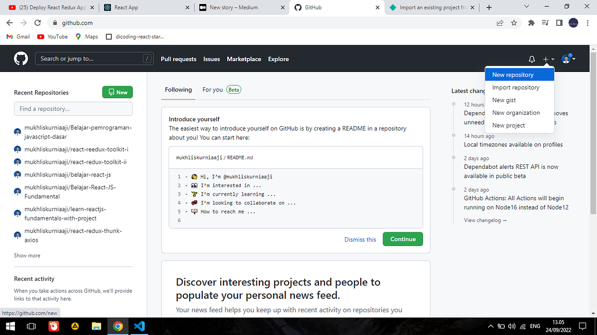Open the plus dropdown arrow in header

coord(552,59)
